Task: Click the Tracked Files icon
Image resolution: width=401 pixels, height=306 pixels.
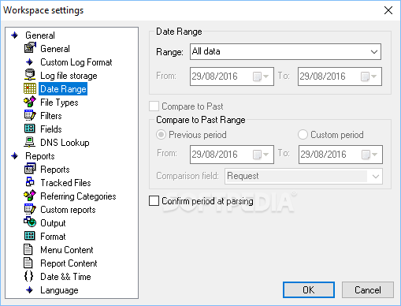Action: click(30, 182)
